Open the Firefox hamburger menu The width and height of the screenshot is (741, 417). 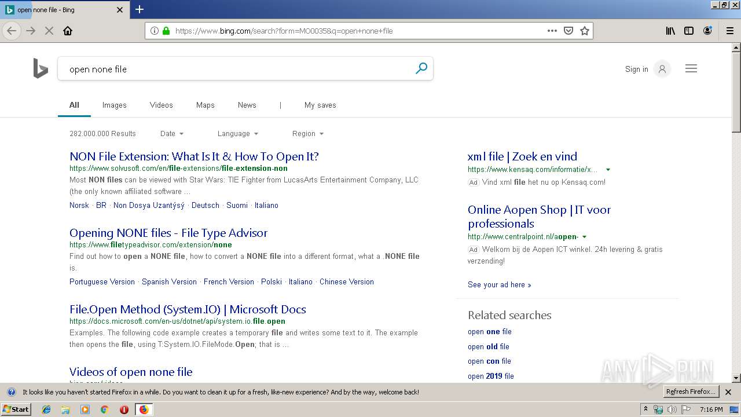[x=729, y=31]
